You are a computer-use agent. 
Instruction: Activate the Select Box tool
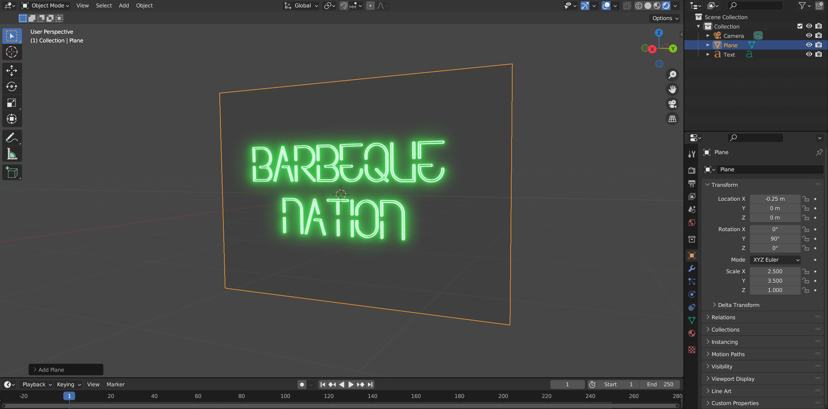(x=12, y=36)
